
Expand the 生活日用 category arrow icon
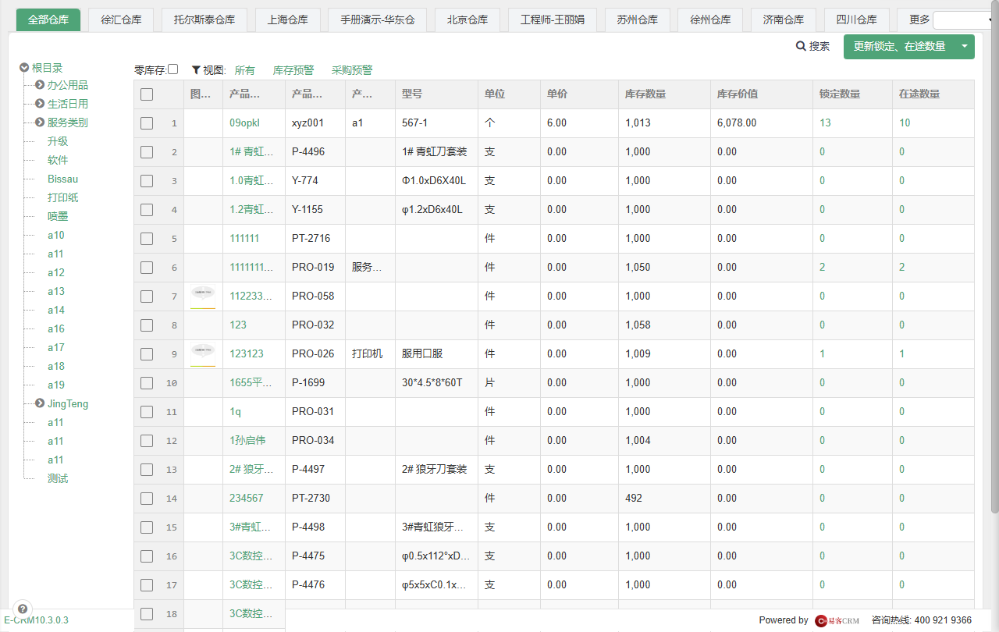click(x=40, y=103)
